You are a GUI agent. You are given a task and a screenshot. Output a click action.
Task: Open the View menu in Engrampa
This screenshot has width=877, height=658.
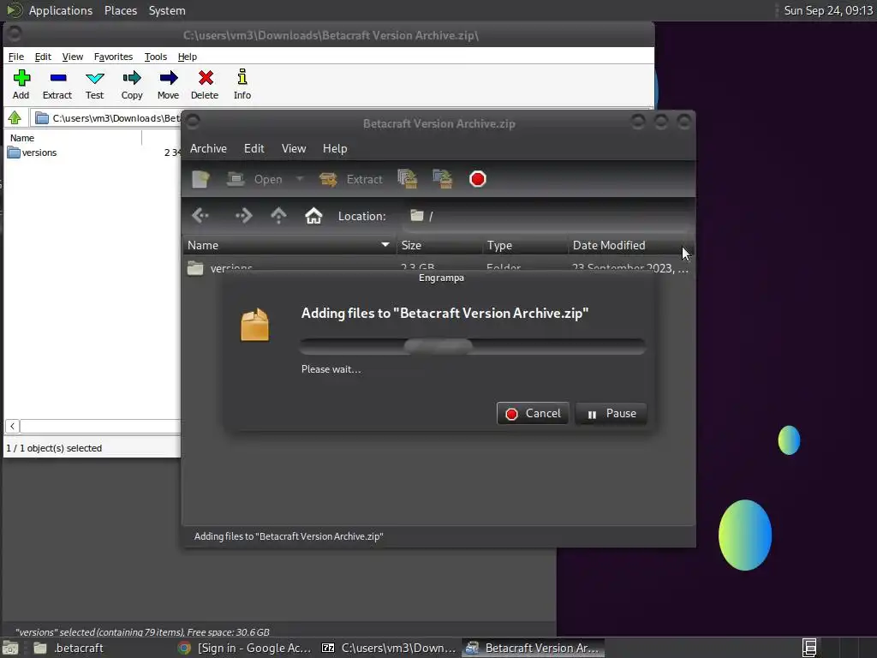coord(294,148)
